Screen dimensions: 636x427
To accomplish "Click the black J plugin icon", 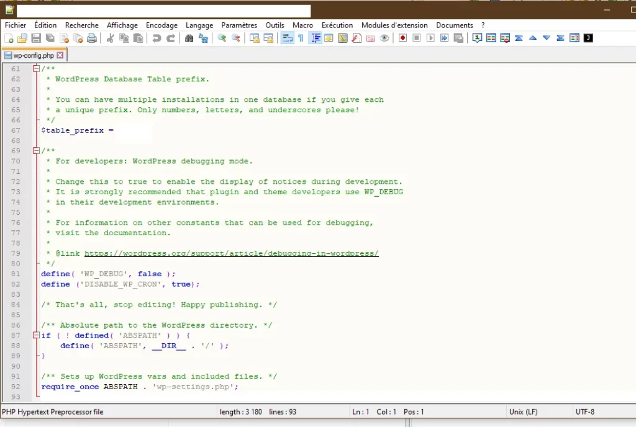I will click(x=589, y=38).
